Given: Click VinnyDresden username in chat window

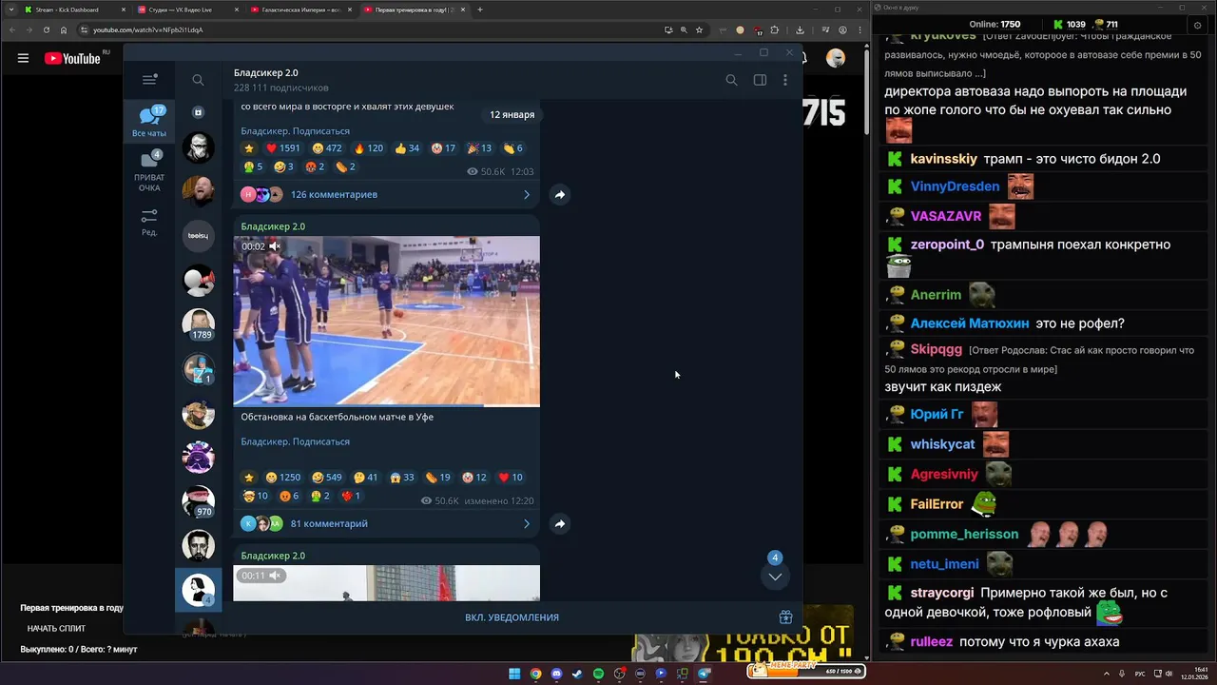Looking at the screenshot, I should tap(955, 186).
